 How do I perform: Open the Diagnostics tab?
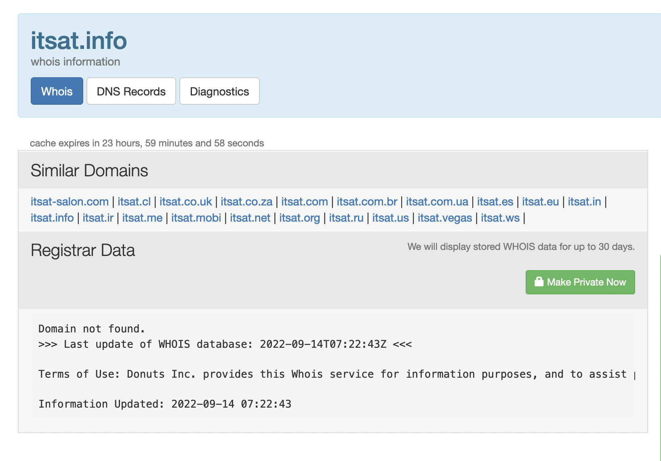(x=219, y=91)
